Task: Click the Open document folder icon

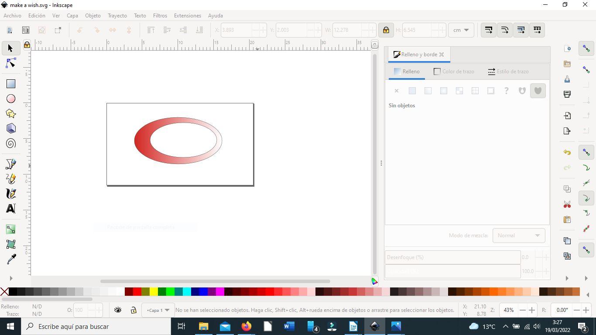Action: point(567,64)
